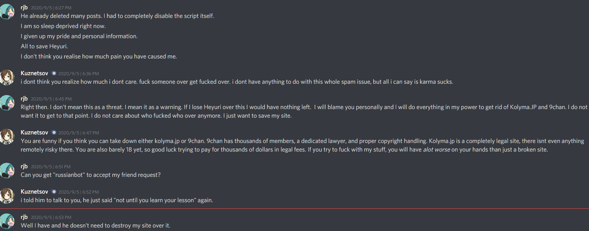
Task: Click the message "All to save Heyuri."
Action: click(x=44, y=46)
